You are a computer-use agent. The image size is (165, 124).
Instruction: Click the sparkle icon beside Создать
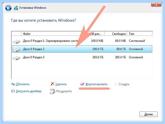116,84
